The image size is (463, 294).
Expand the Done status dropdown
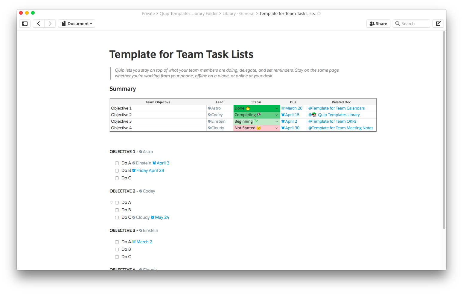277,108
